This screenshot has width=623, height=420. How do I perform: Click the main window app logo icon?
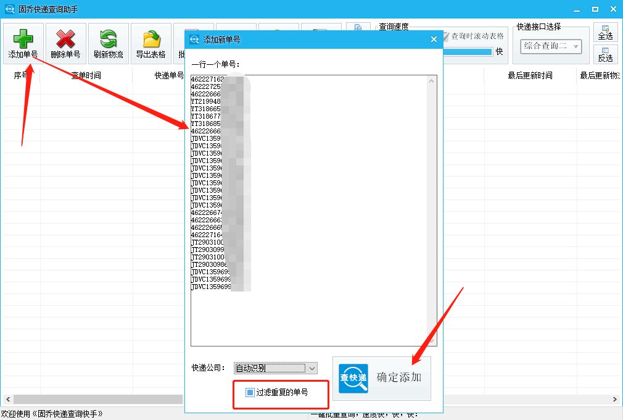pos(9,9)
